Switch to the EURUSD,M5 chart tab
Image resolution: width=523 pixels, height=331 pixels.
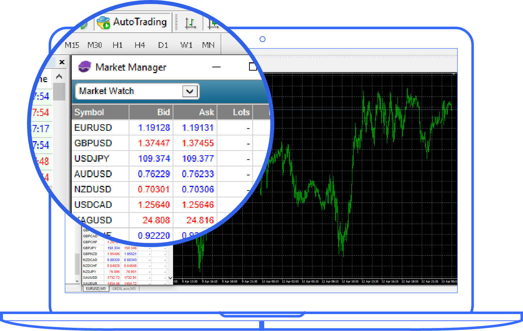[96, 288]
